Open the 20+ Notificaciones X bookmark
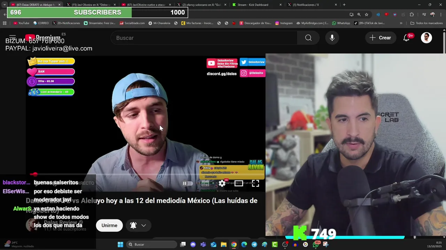This screenshot has height=250, width=446. coord(66,23)
